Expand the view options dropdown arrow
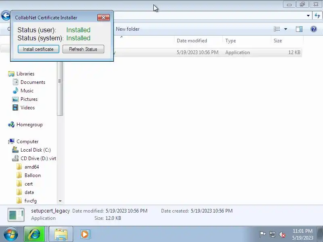This screenshot has width=323, height=242. point(285,29)
